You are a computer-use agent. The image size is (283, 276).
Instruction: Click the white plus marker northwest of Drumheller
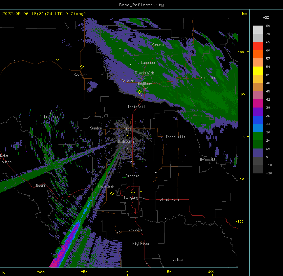pos(201,123)
